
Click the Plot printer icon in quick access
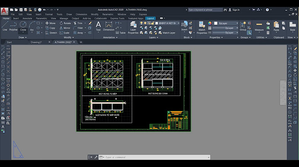click(x=40, y=10)
